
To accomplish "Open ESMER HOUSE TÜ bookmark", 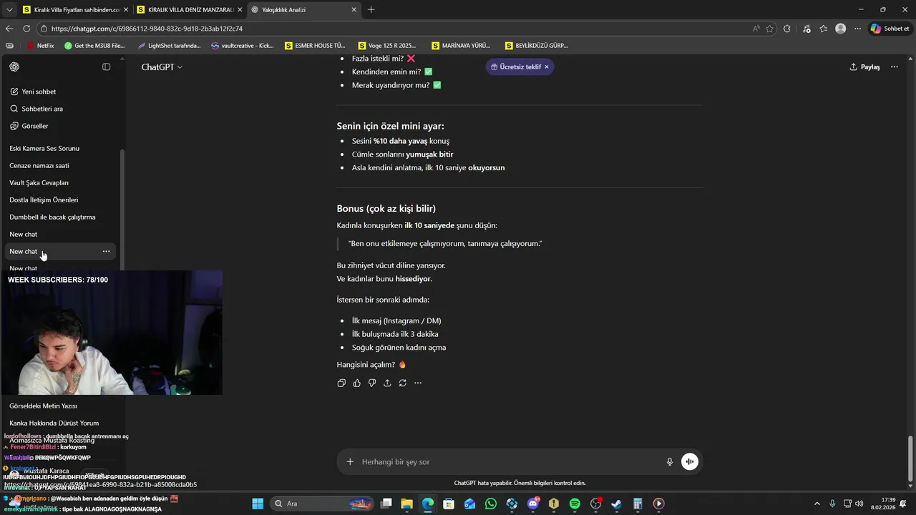I will coord(315,45).
